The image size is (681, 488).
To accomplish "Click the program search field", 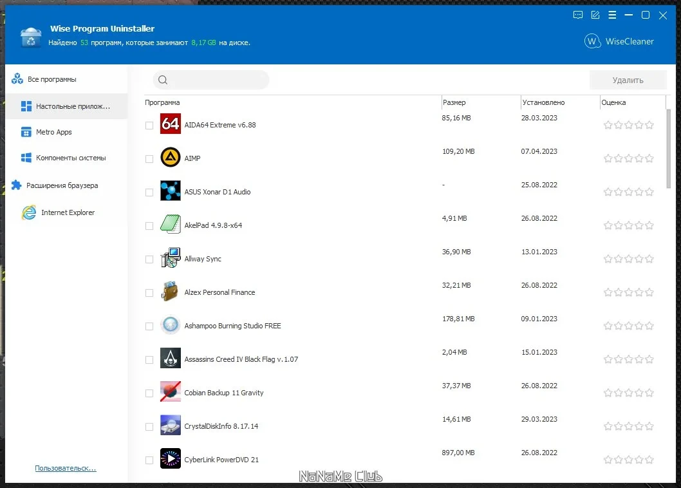I will pos(211,80).
